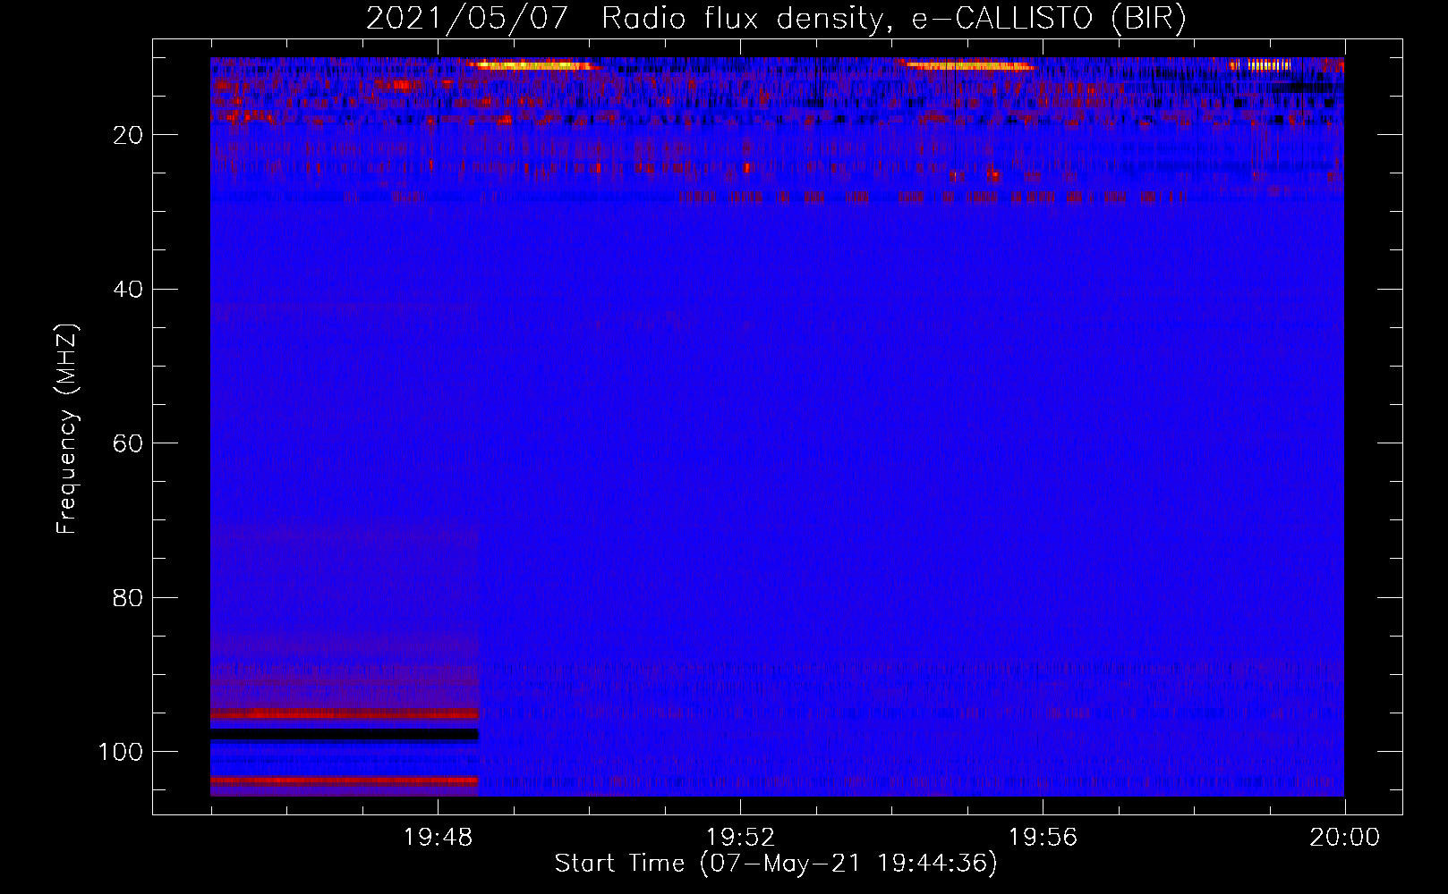Click the red band near 95 MHz
1448x894 pixels.
click(345, 713)
